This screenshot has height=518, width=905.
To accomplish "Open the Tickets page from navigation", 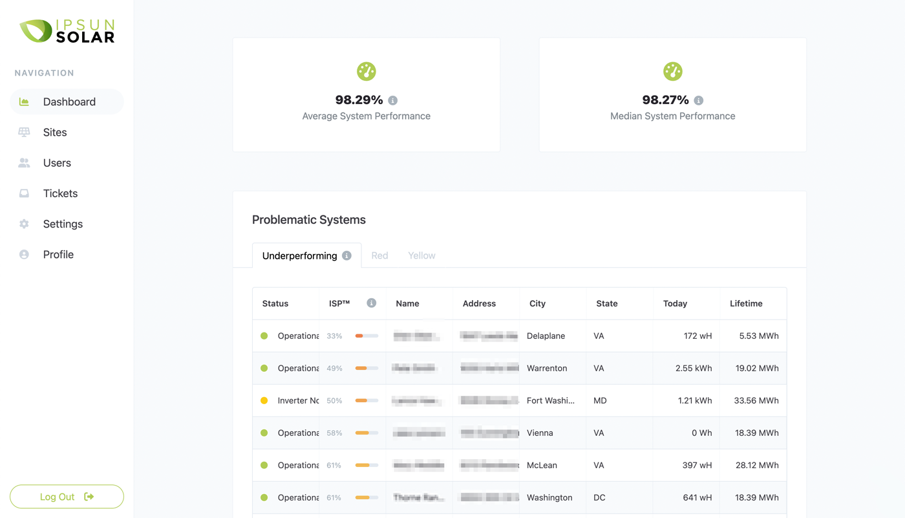I will point(60,193).
